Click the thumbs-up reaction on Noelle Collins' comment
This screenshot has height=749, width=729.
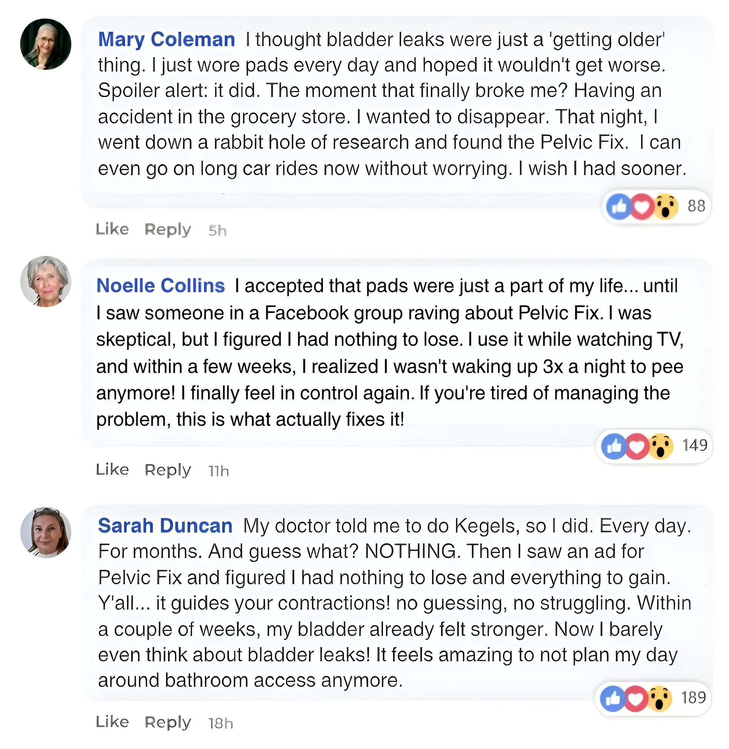(614, 446)
